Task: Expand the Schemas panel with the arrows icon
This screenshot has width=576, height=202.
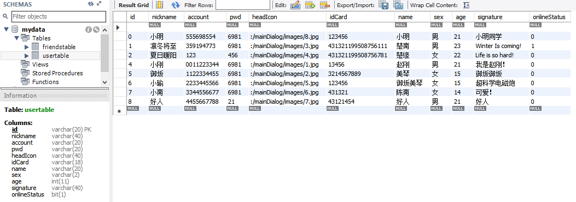Action: point(99,4)
